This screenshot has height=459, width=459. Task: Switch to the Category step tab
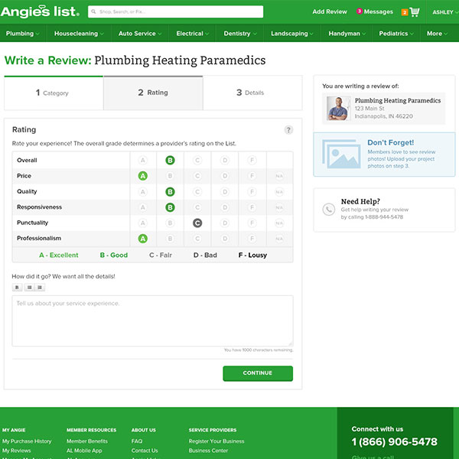[53, 93]
